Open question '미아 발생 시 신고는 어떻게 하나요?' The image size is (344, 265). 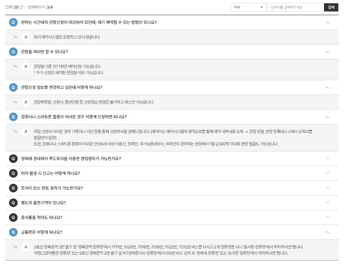51,173
